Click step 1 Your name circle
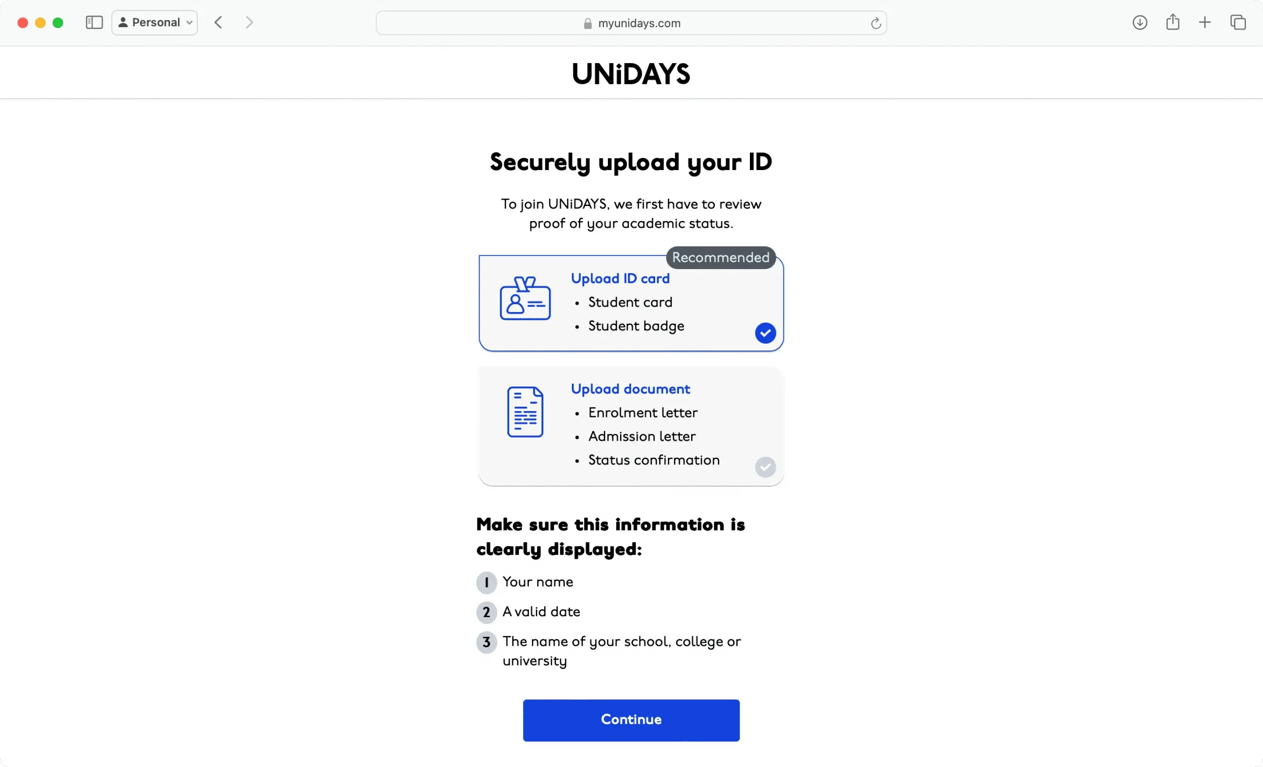This screenshot has height=767, width=1263. (x=486, y=581)
